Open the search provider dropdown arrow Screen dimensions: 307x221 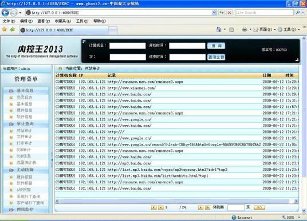point(303,13)
